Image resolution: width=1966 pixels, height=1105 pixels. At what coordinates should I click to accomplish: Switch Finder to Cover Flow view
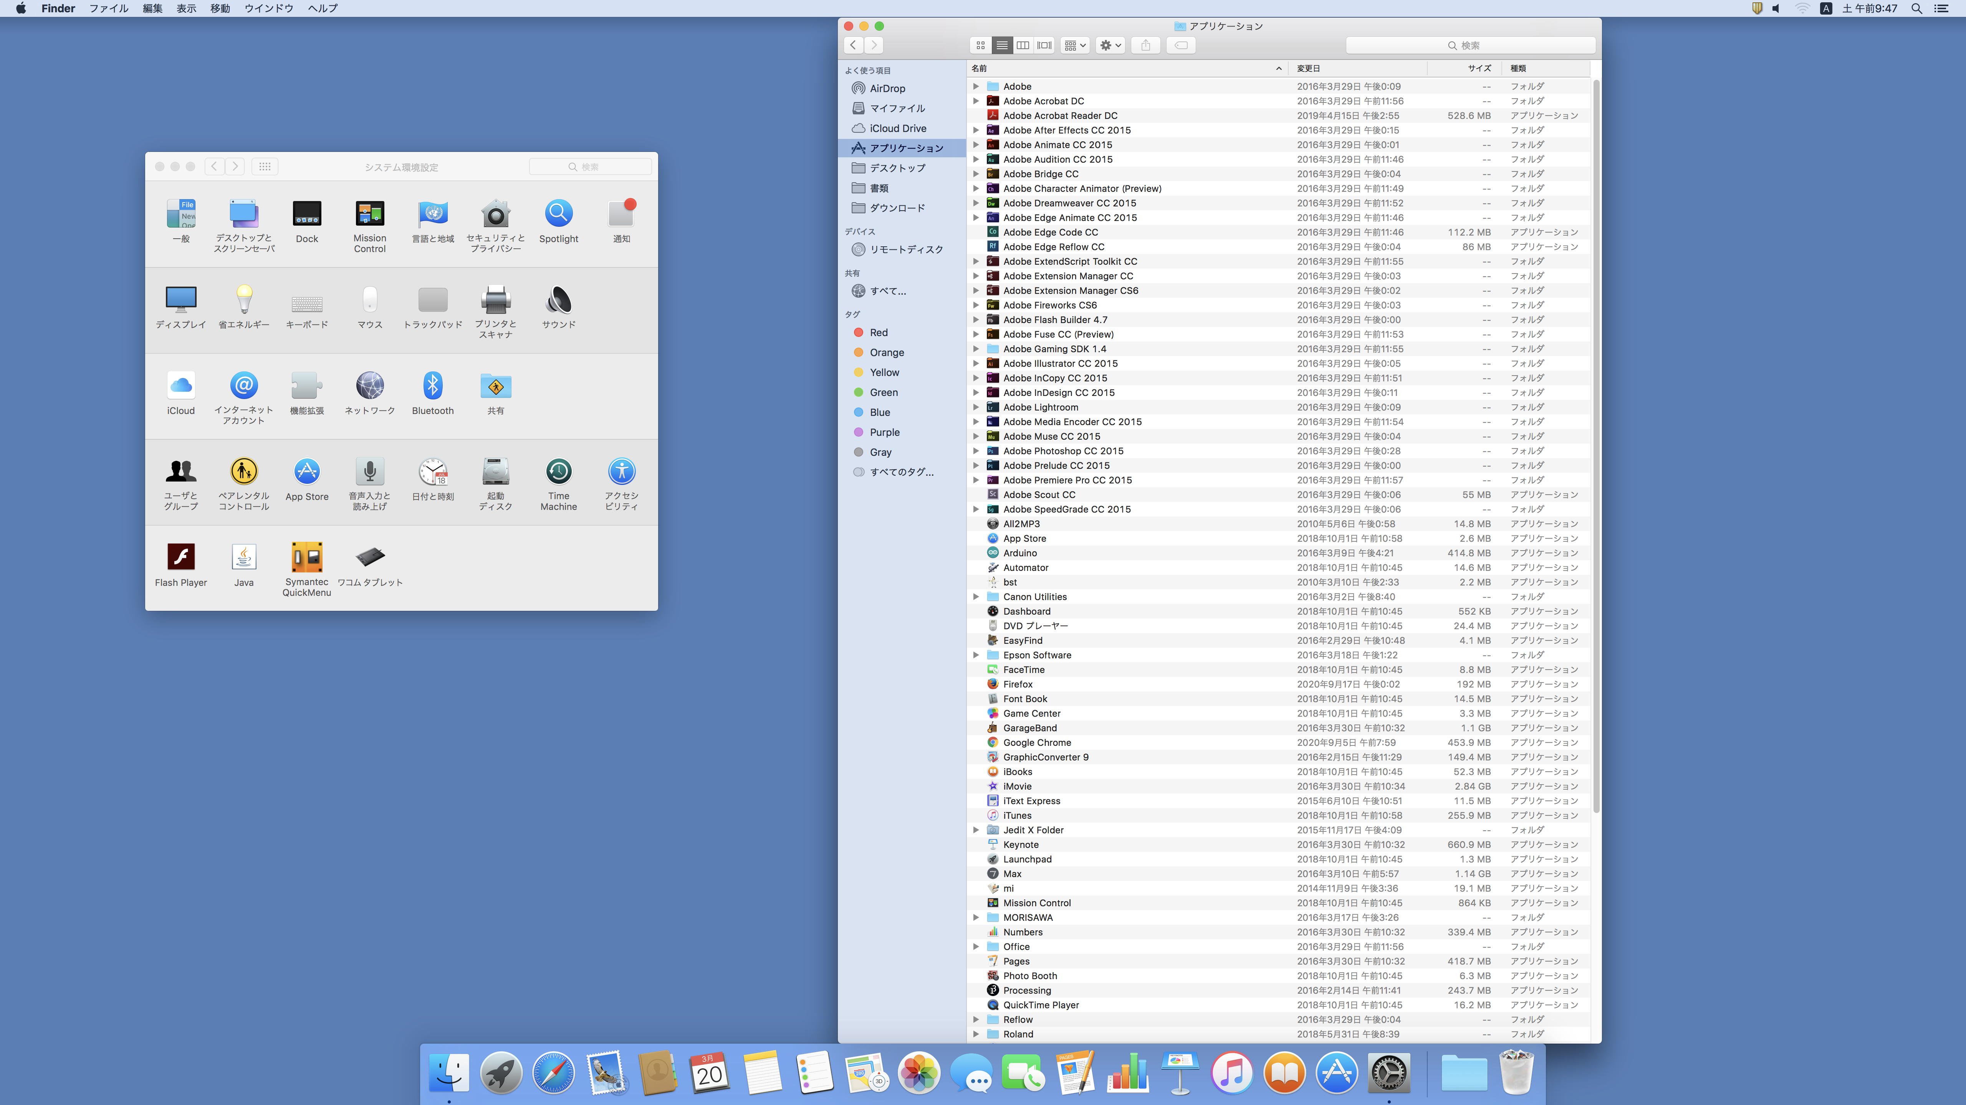coord(1045,46)
